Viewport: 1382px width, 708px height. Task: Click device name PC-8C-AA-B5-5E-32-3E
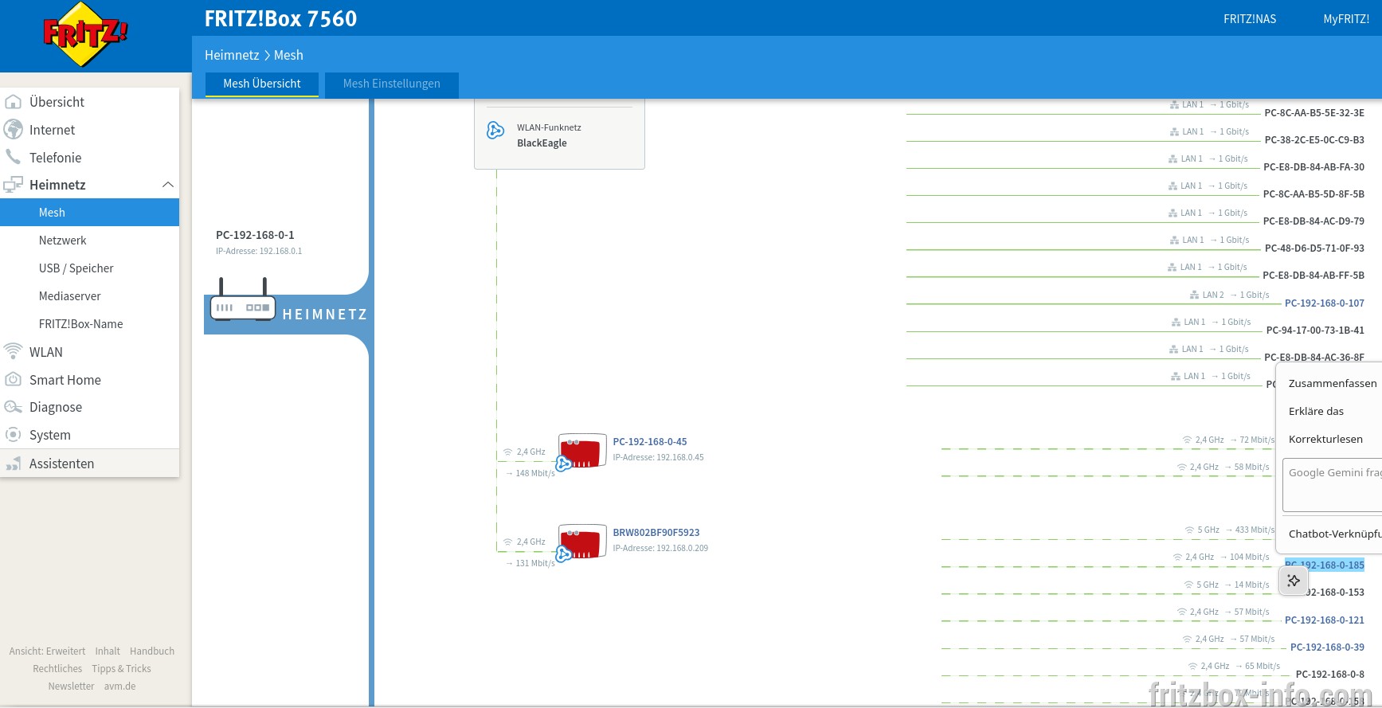pyautogui.click(x=1314, y=113)
